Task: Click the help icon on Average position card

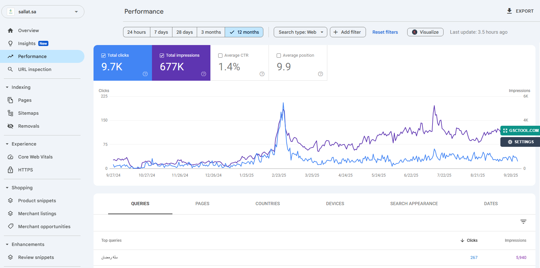Action: [x=320, y=74]
